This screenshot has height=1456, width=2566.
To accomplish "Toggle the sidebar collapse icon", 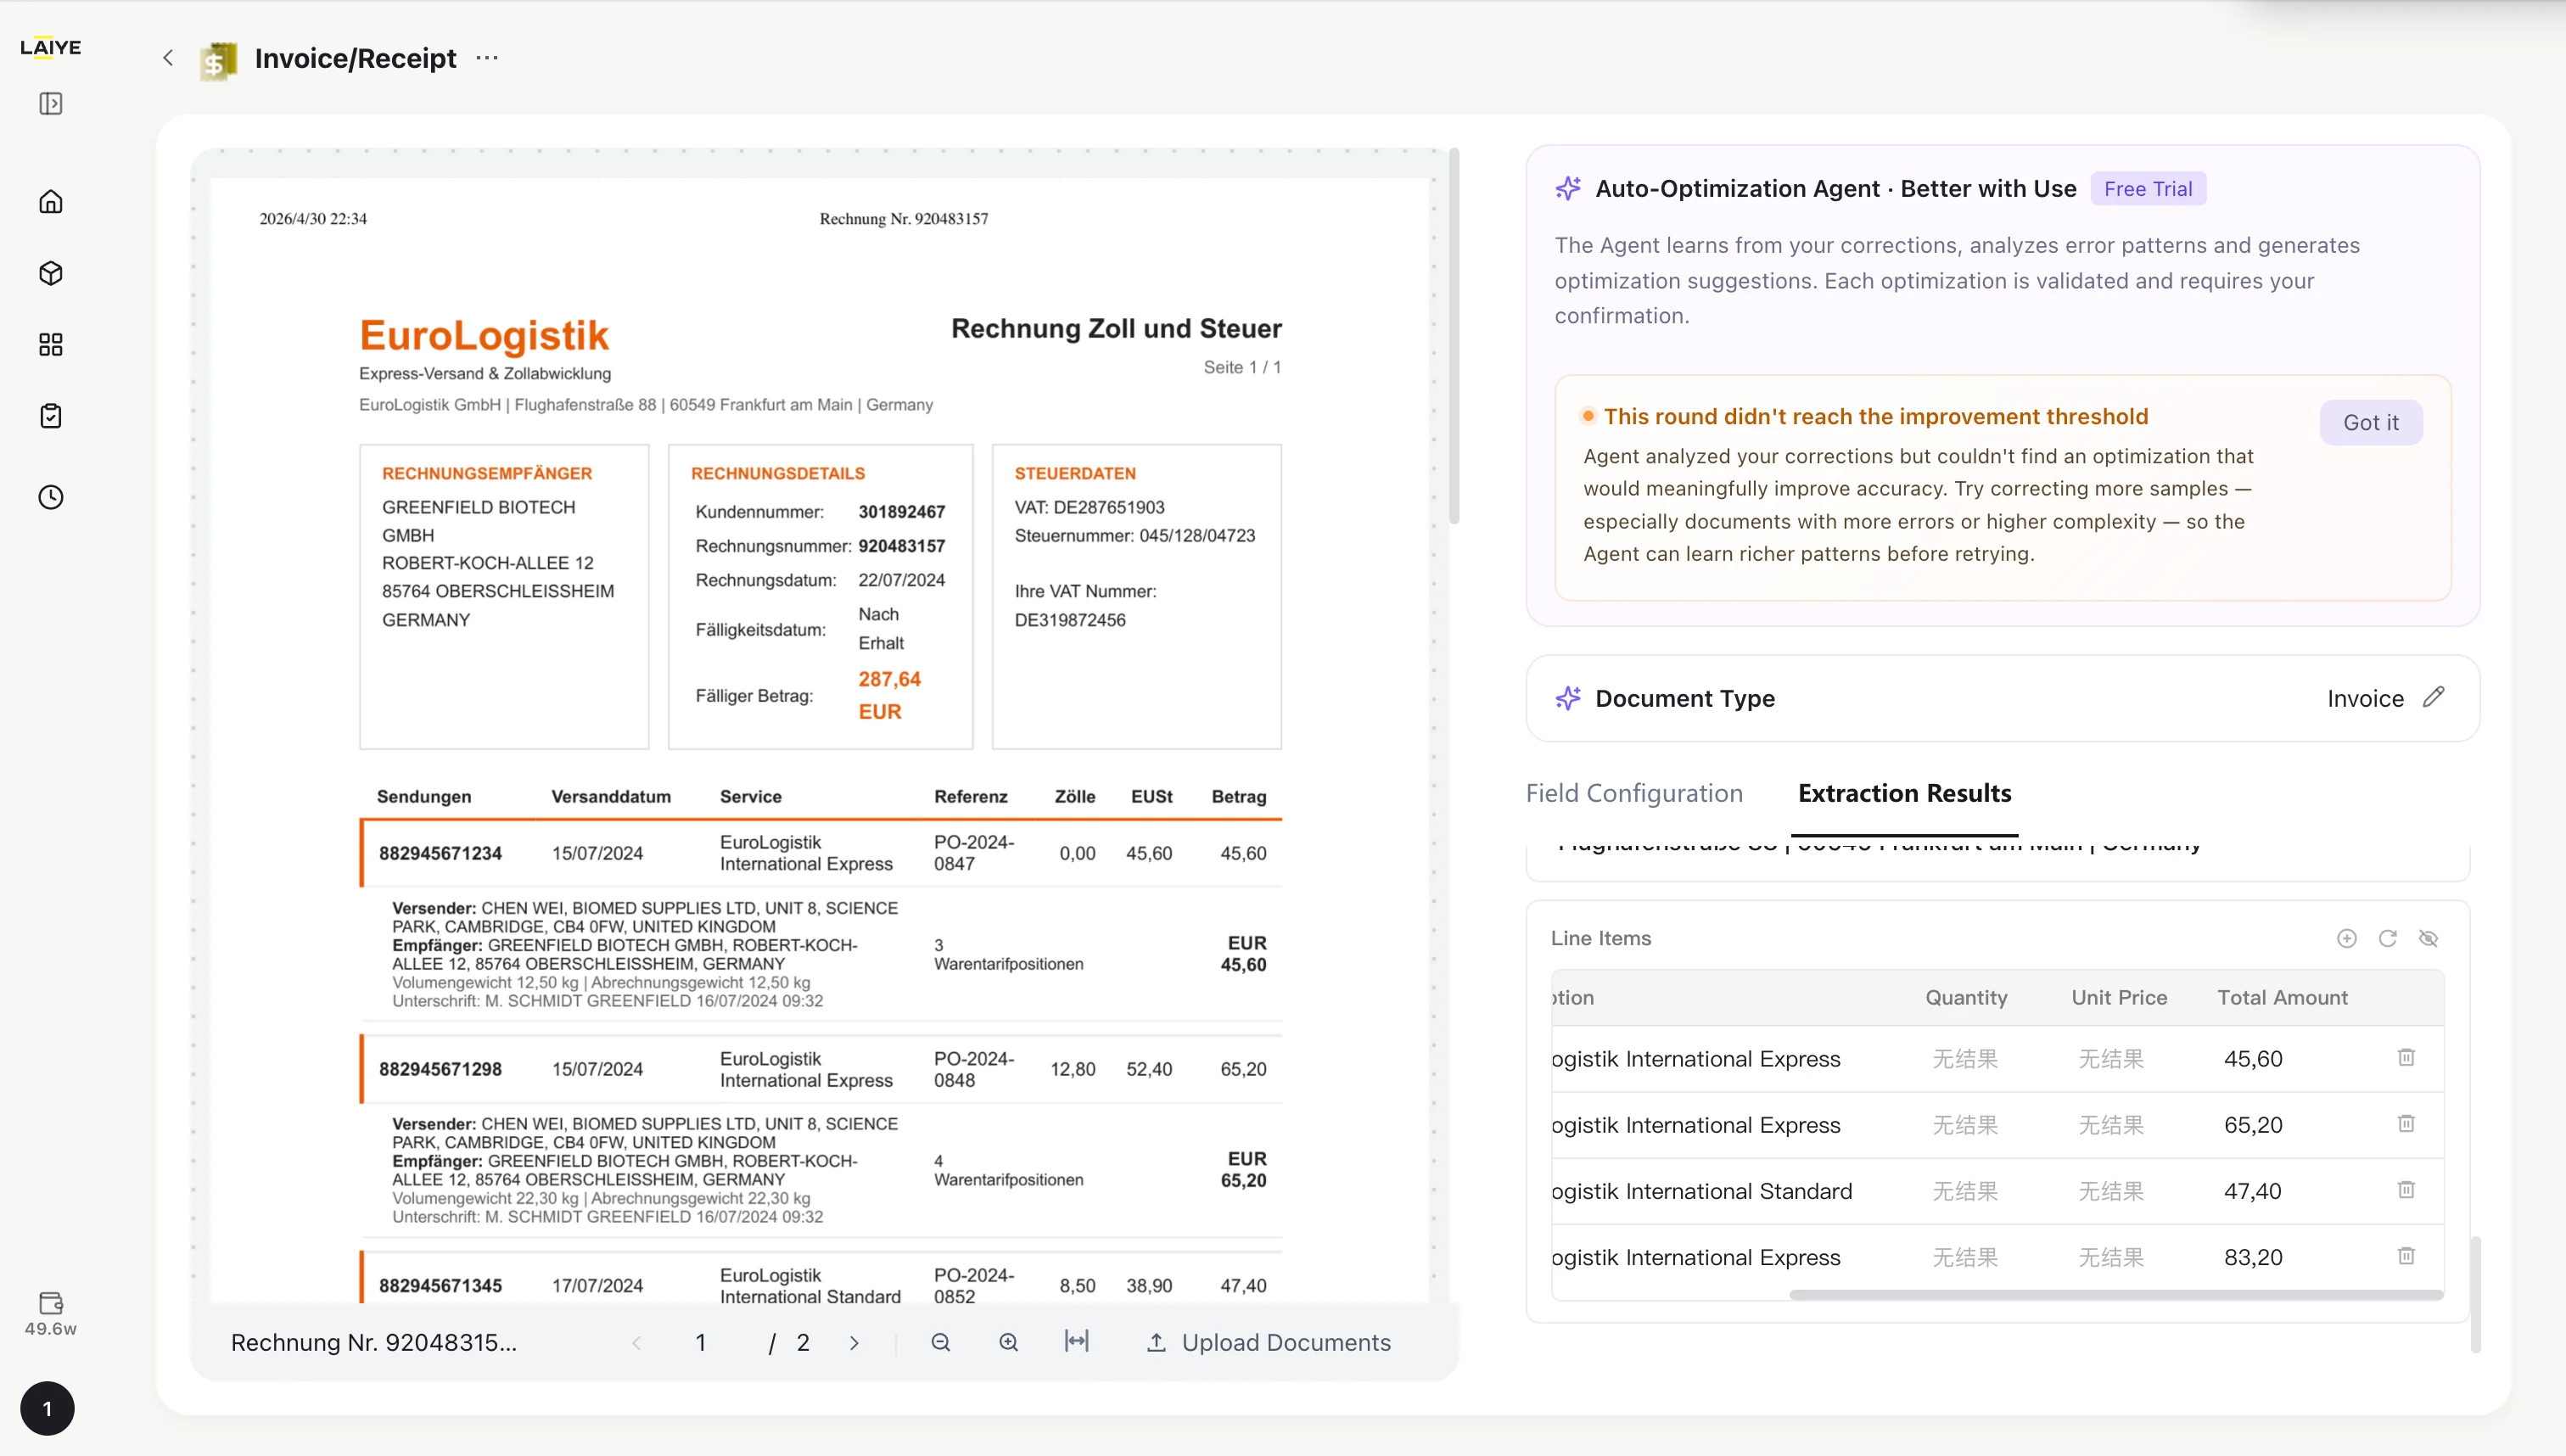I will pos(51,104).
